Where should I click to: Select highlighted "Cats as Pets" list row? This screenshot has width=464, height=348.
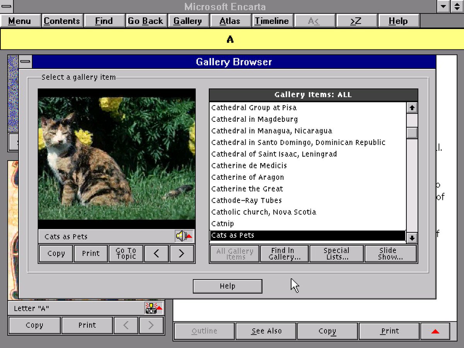click(308, 235)
